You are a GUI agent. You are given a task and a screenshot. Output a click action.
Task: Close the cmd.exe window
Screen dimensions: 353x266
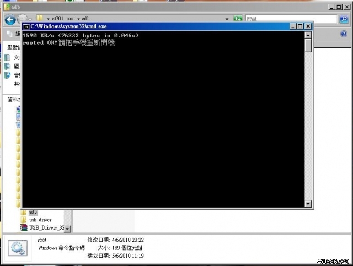click(x=308, y=26)
